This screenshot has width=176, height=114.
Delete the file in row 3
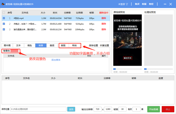pos(104,29)
